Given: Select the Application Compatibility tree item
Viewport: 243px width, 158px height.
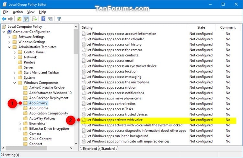Looking at the screenshot, I should (x=49, y=113).
